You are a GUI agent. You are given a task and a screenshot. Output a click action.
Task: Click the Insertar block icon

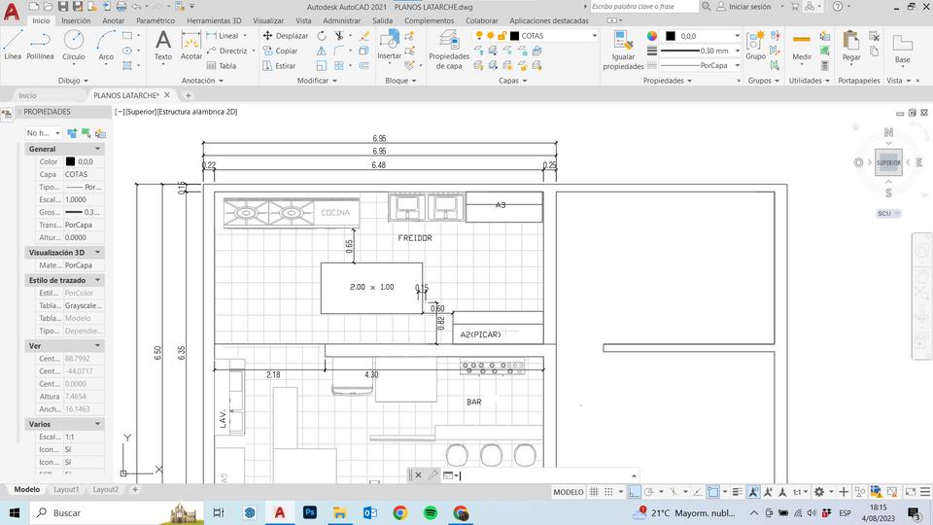coord(389,40)
